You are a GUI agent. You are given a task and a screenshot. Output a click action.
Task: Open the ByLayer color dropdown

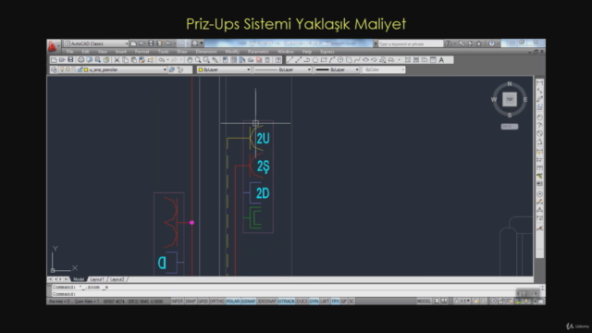(x=224, y=70)
